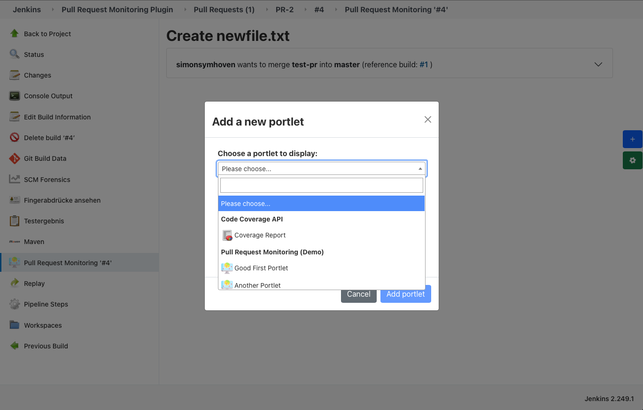Collapse the Please choose portlet combo box
This screenshot has height=410, width=643.
(x=322, y=168)
